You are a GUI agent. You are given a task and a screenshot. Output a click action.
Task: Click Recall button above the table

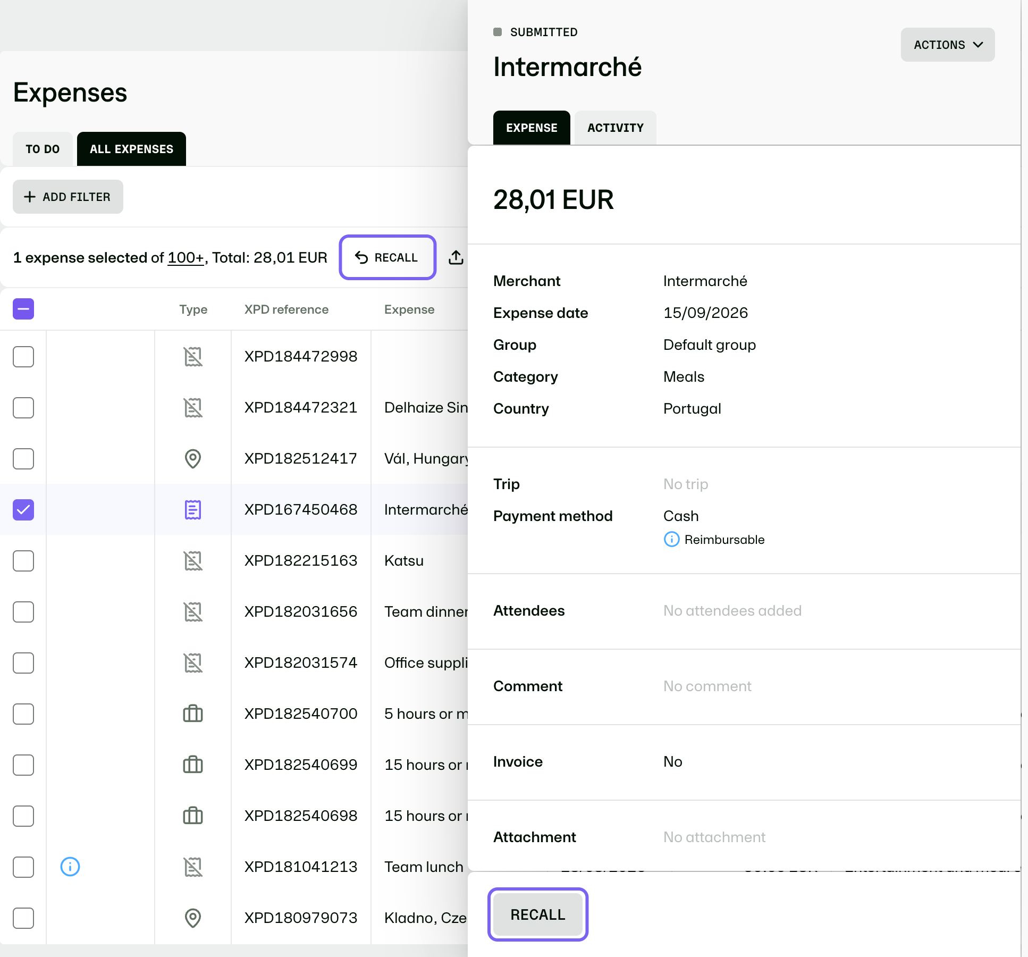pos(387,257)
